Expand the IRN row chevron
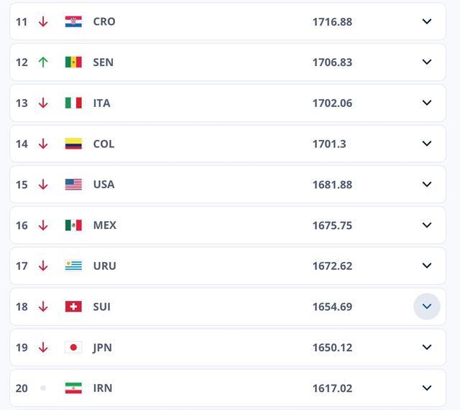 427,388
